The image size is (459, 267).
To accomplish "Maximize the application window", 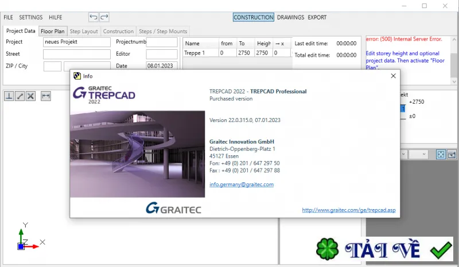I will pyautogui.click(x=425, y=6).
